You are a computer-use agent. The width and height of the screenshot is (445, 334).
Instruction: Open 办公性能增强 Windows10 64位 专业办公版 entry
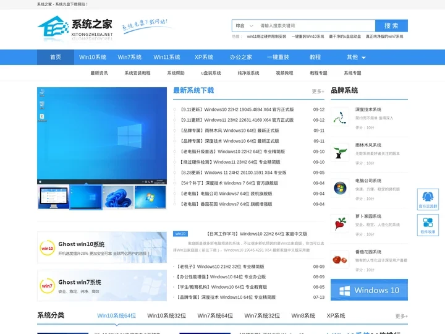point(221,276)
